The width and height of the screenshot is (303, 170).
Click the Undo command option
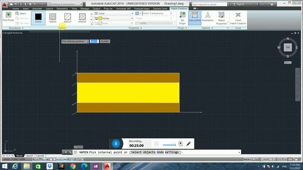pyautogui.click(x=160, y=152)
